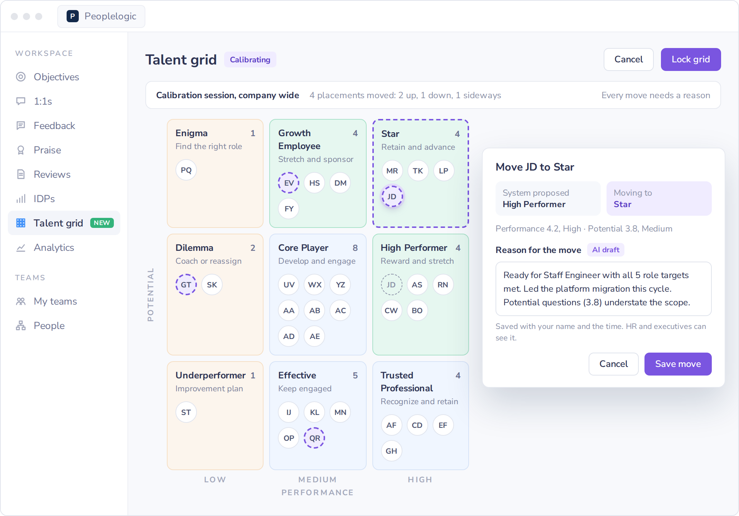
Task: Click the top Cancel button beside Lock grid
Action: (628, 59)
